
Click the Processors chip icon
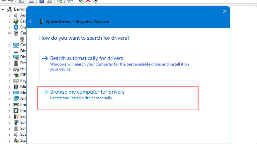(16, 111)
